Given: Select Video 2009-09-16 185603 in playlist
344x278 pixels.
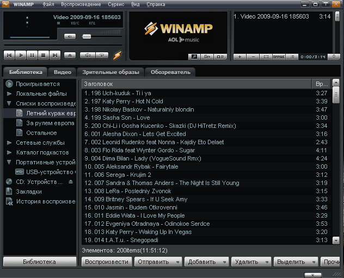Looking at the screenshot, I should point(282,16).
